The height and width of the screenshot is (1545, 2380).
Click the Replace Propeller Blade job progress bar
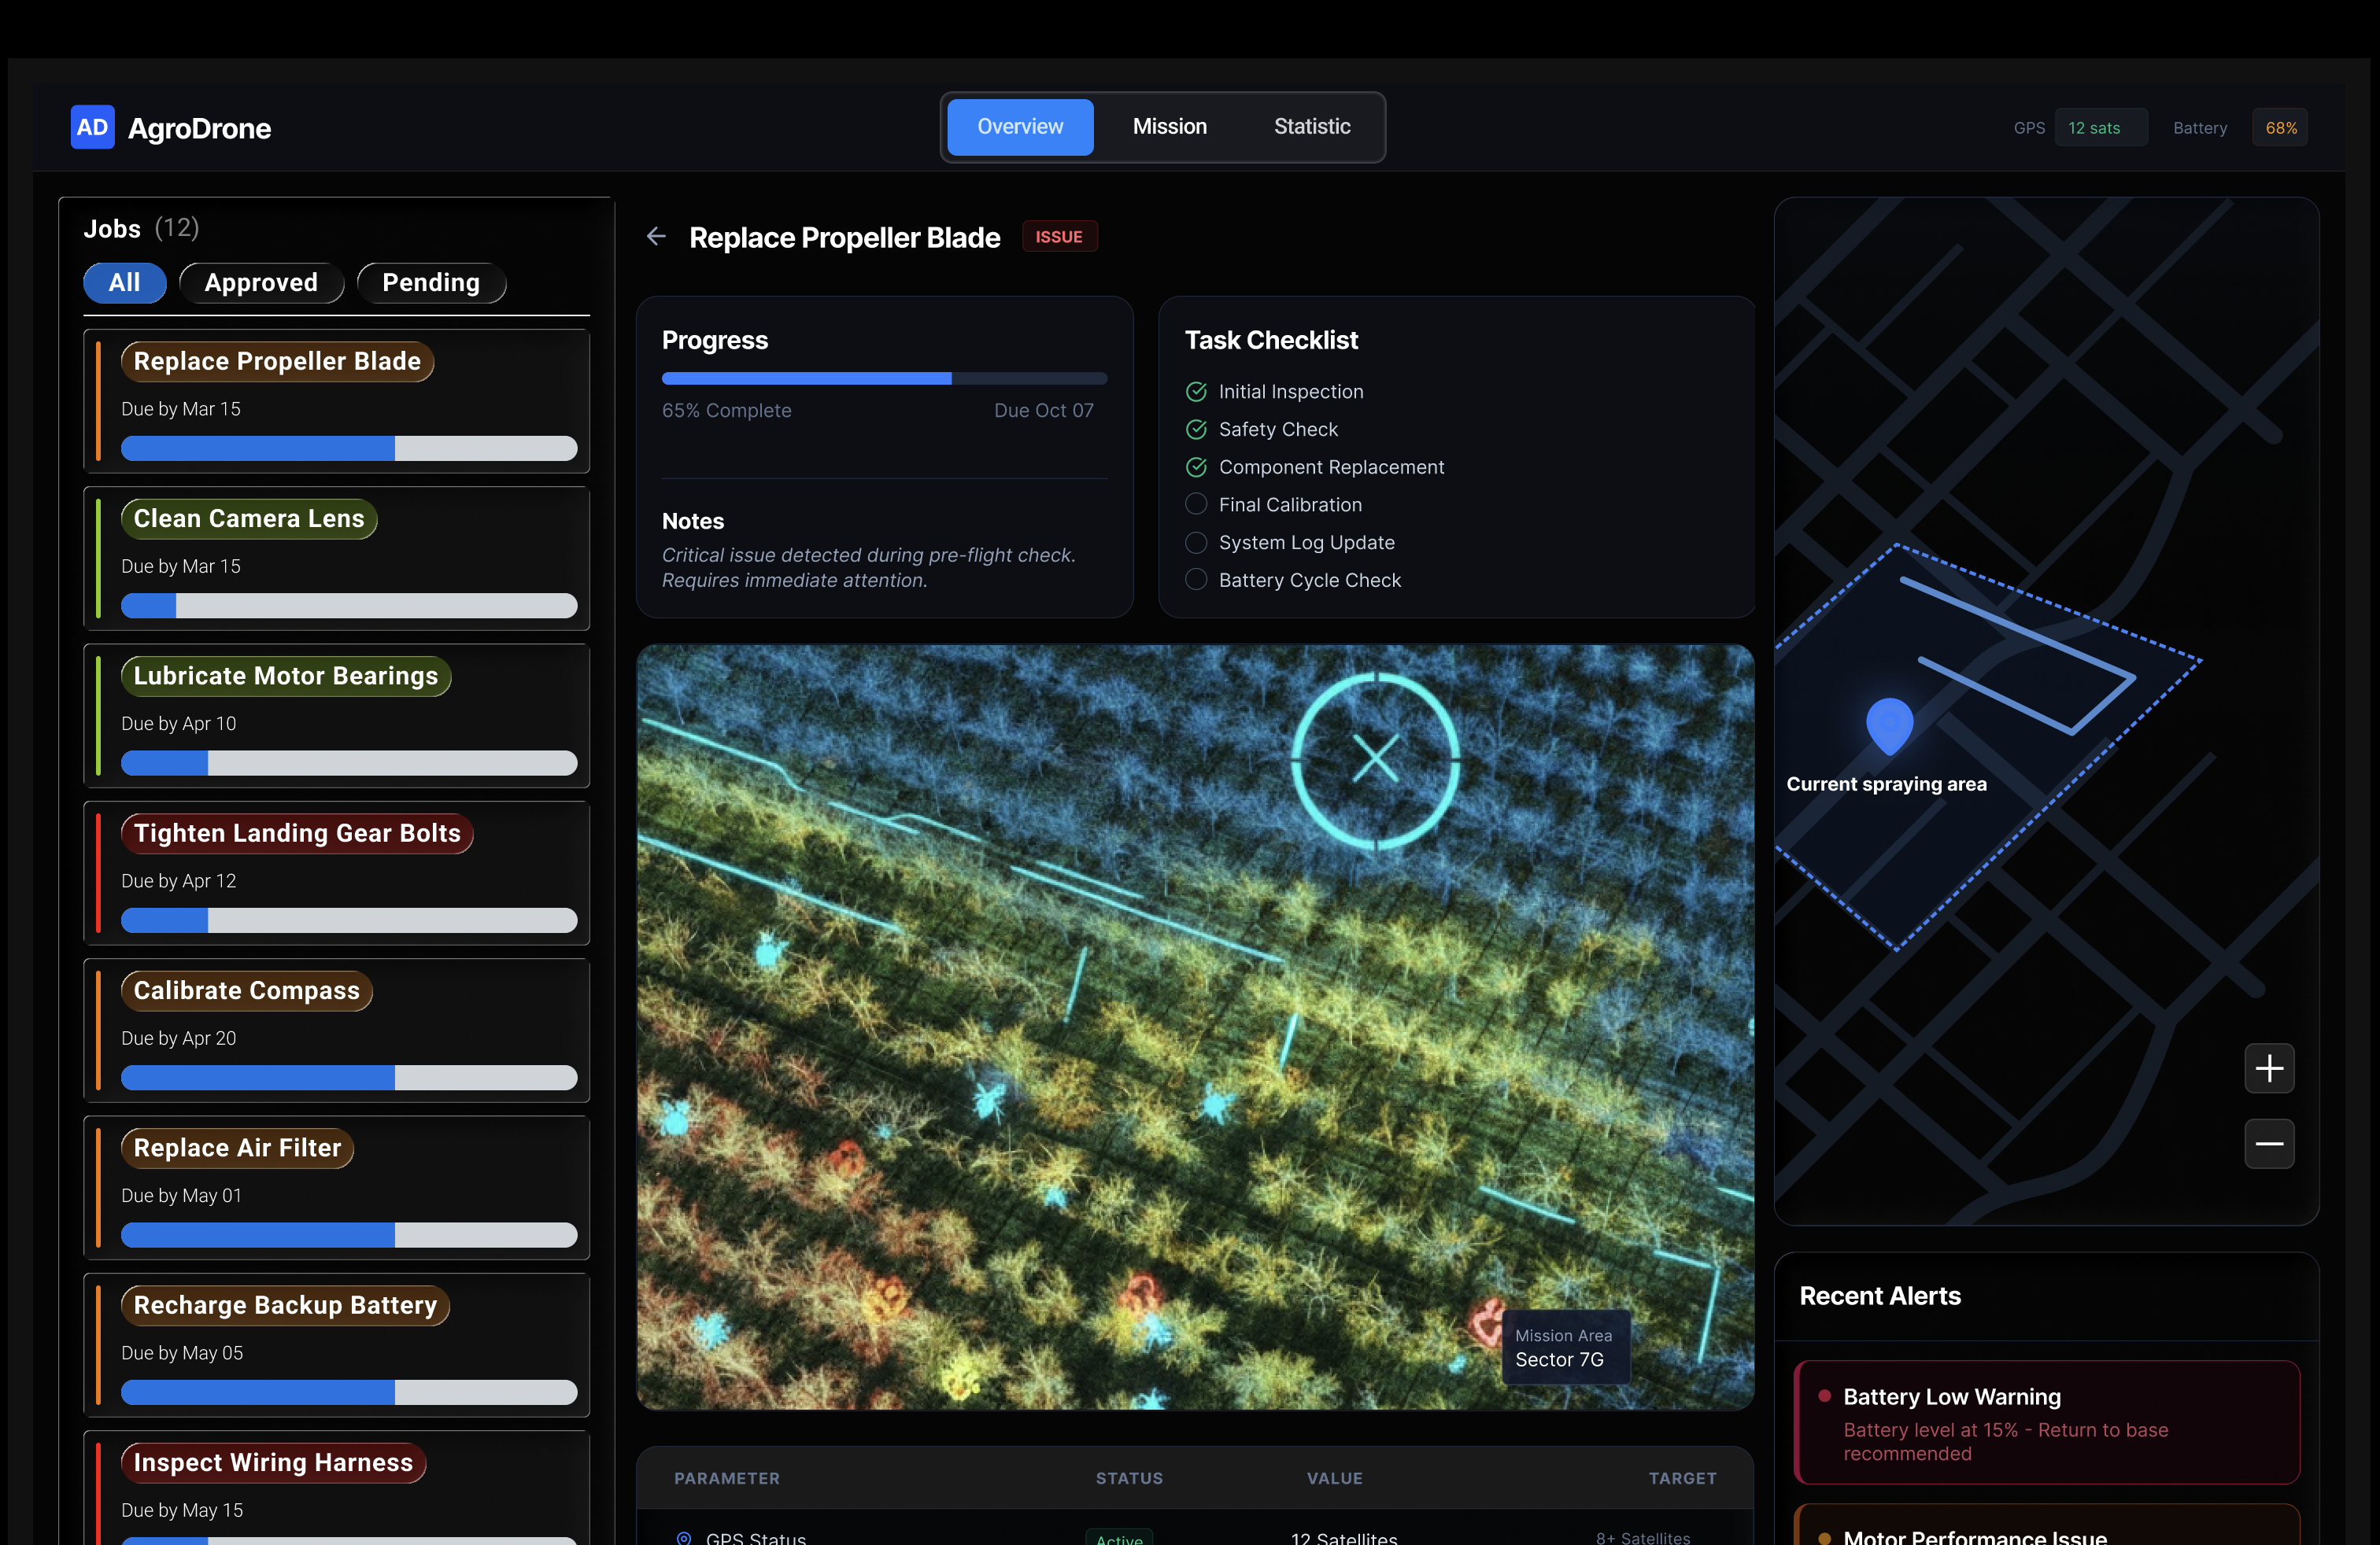click(349, 448)
